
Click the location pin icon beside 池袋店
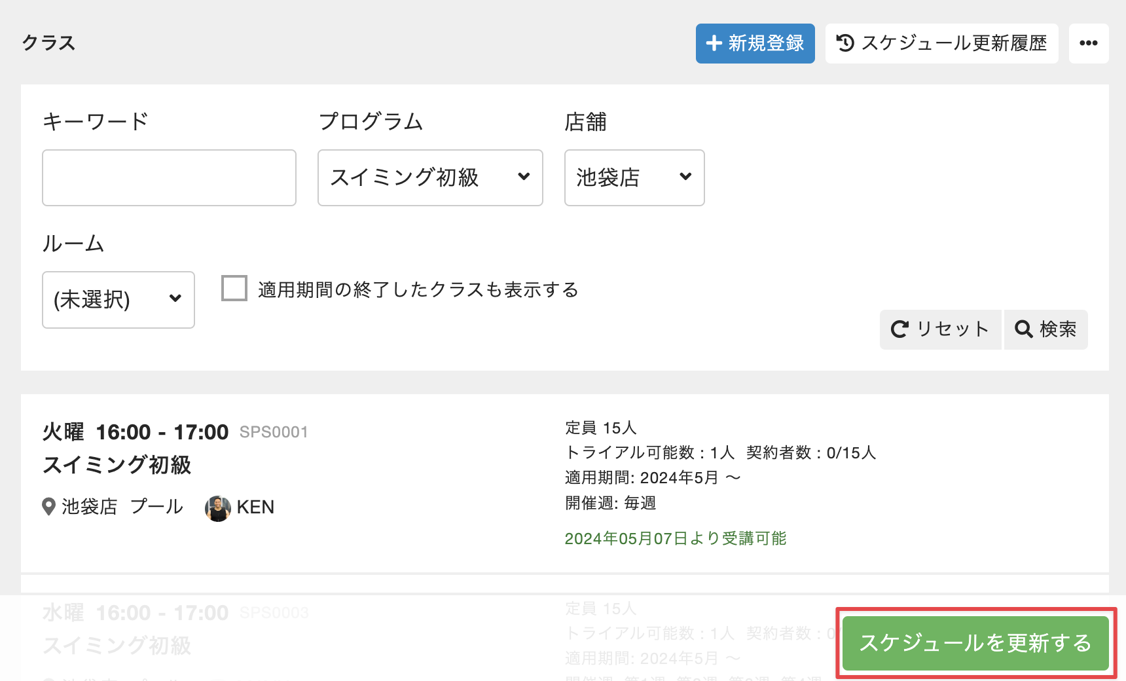48,507
